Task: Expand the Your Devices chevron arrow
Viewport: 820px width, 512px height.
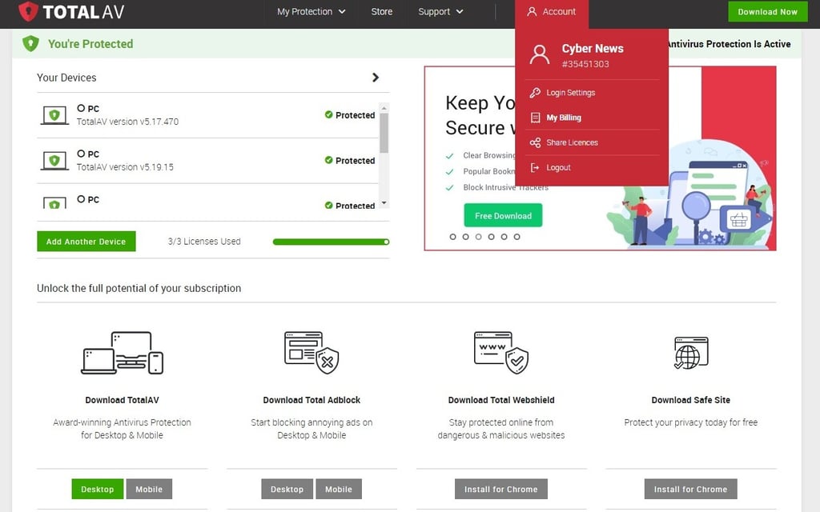Action: point(375,78)
